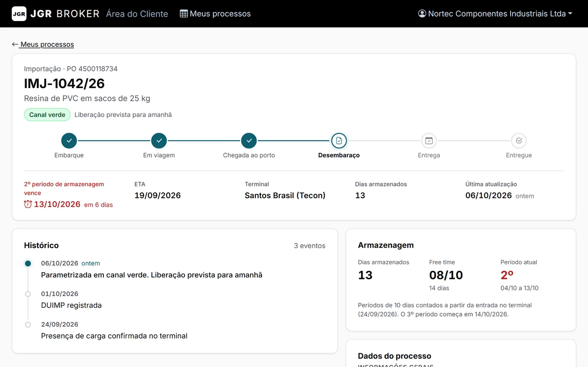Click the Embarque completed step icon
The image size is (588, 367).
(x=69, y=141)
